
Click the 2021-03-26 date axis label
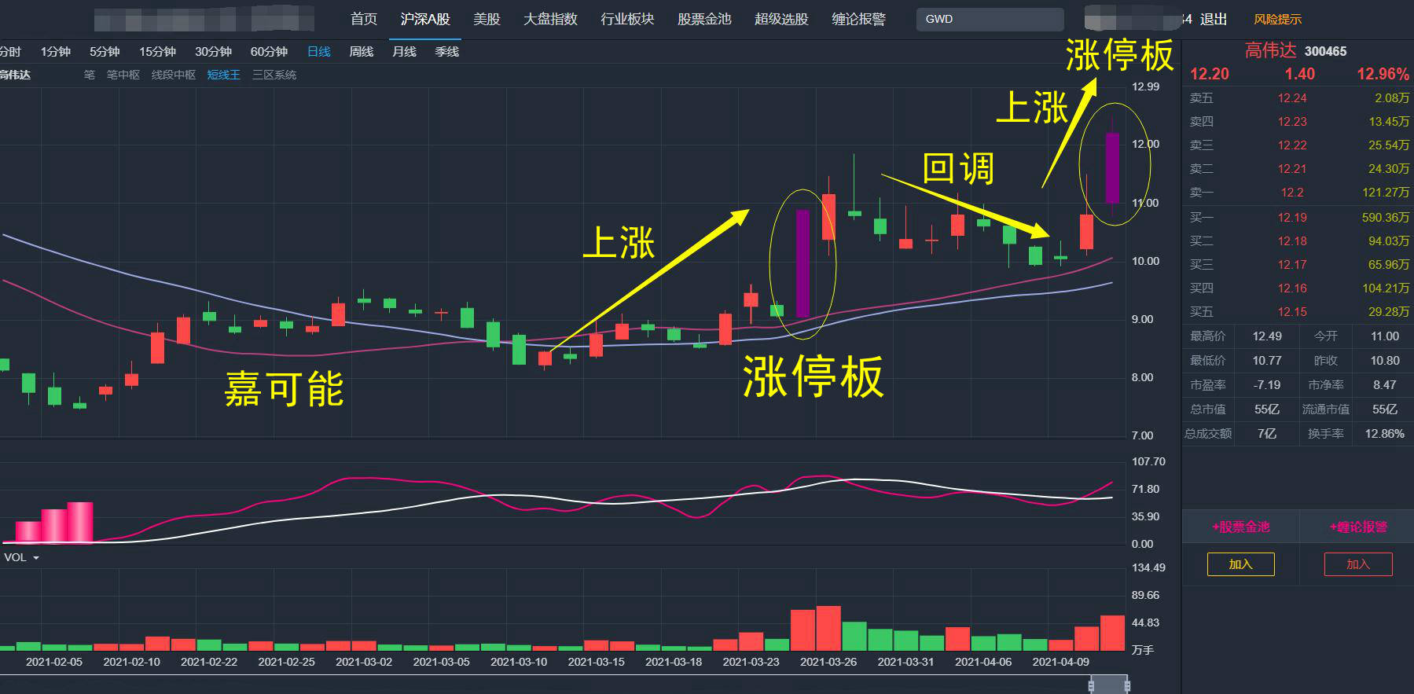tap(828, 662)
